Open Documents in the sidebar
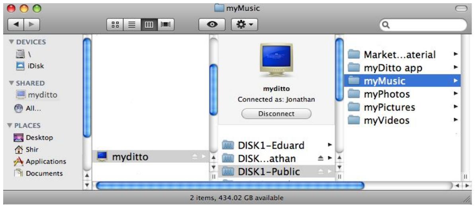Viewport: 476px width, 206px height. [x=38, y=173]
